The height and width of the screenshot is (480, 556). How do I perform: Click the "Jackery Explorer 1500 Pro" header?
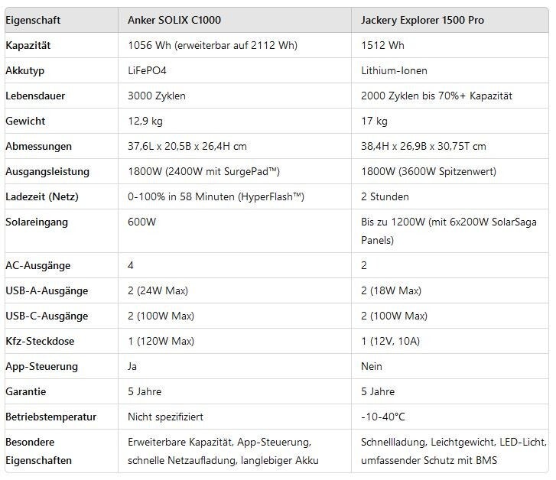[422, 20]
